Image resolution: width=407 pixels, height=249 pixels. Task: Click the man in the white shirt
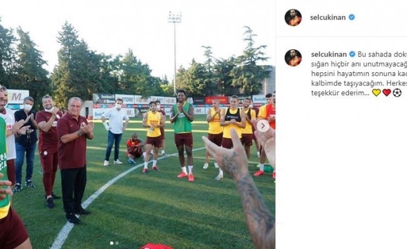(x=115, y=131)
